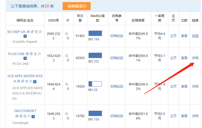The width and height of the screenshot is (202, 128).
Task: Click the MedSci index bar M1:156
Action: tap(95, 113)
